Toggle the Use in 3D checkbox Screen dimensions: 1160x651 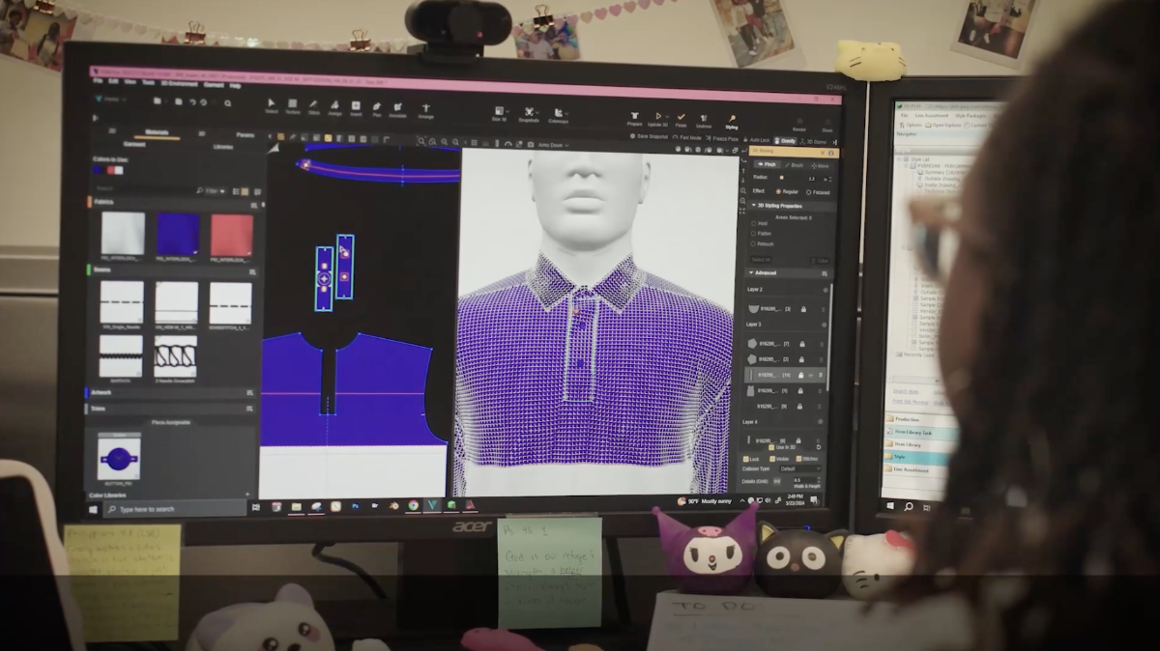772,448
